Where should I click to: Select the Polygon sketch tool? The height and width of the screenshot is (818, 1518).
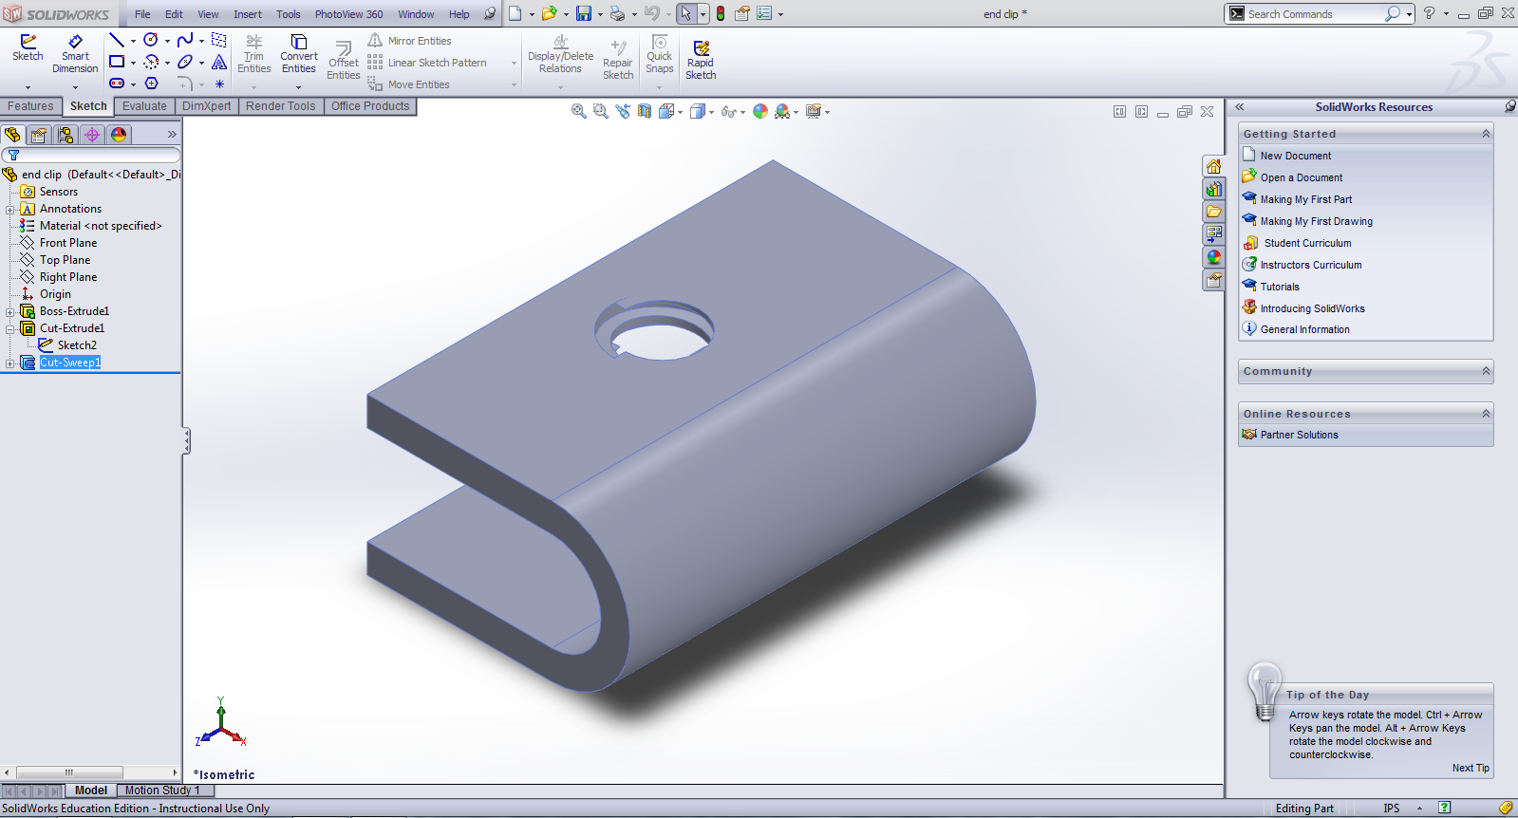tap(151, 84)
